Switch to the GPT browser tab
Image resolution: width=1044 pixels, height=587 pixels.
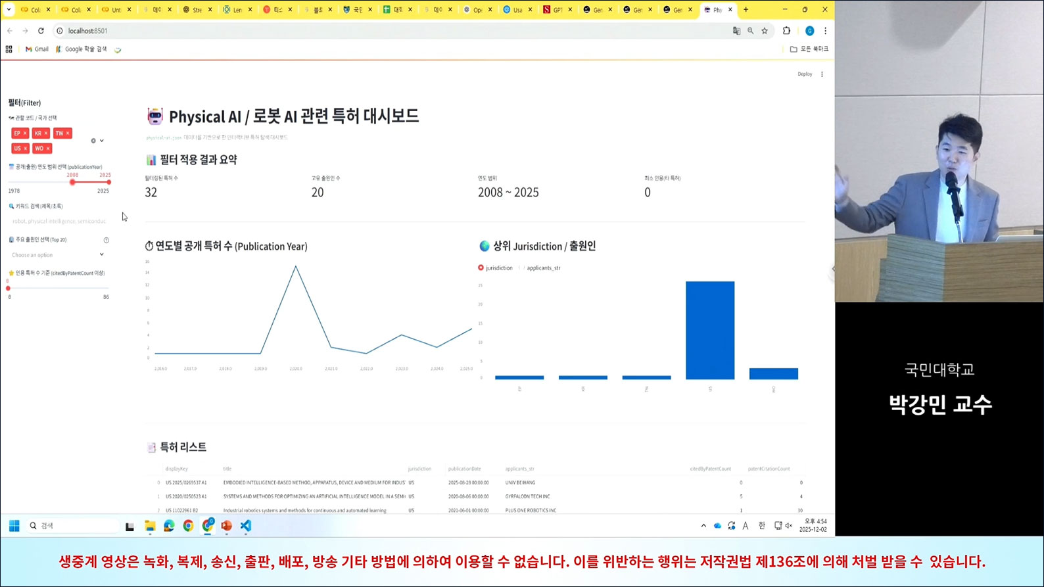(x=556, y=10)
